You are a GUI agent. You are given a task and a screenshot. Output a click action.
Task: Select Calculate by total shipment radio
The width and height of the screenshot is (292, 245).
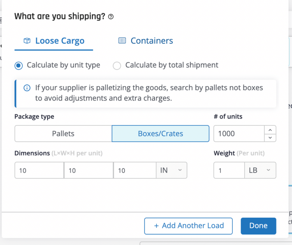pyautogui.click(x=117, y=65)
